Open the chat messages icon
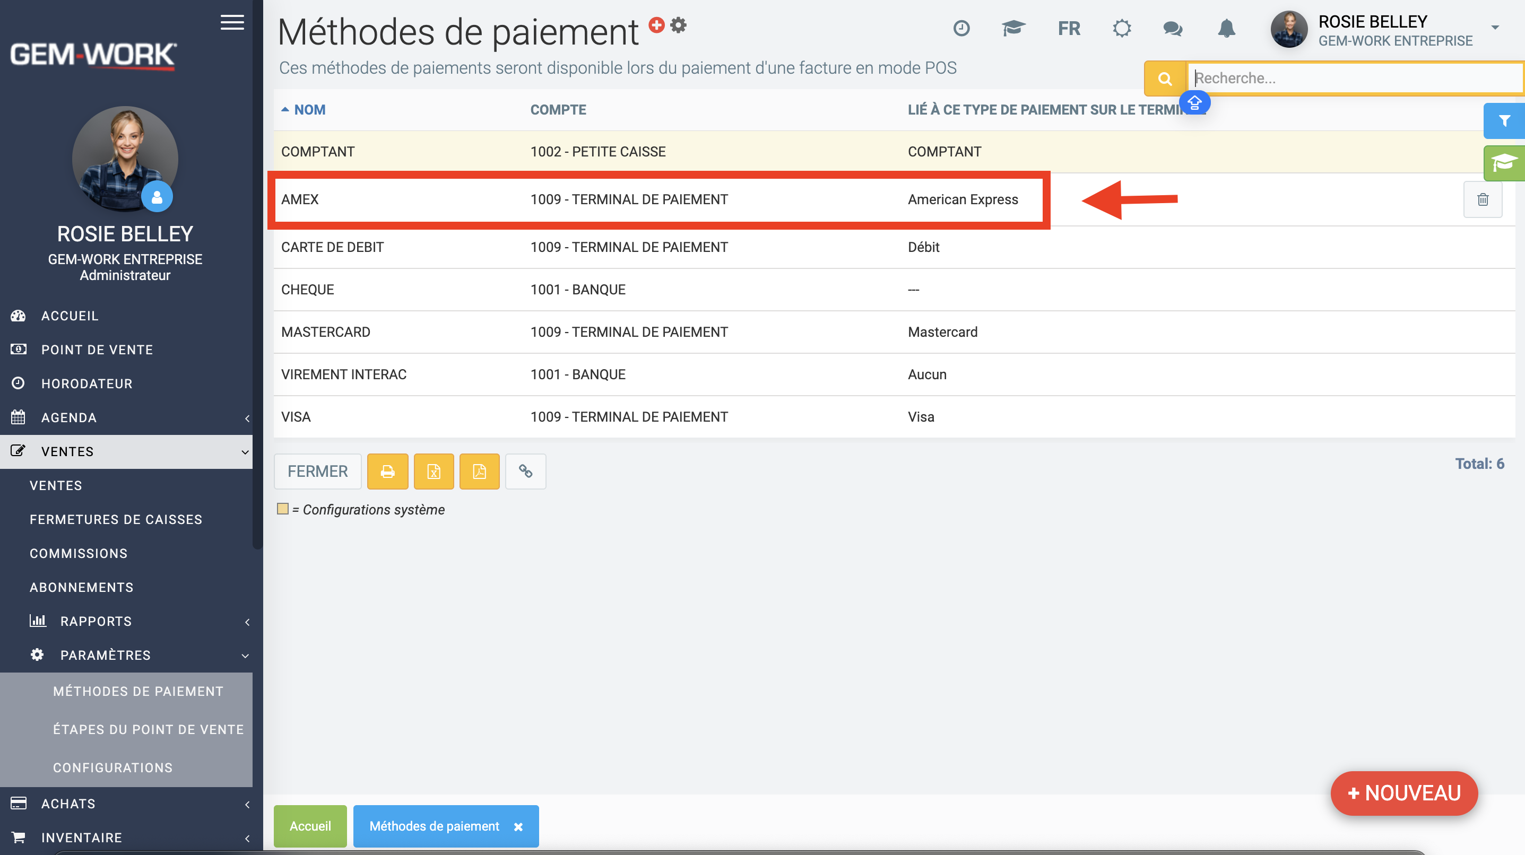 point(1172,29)
